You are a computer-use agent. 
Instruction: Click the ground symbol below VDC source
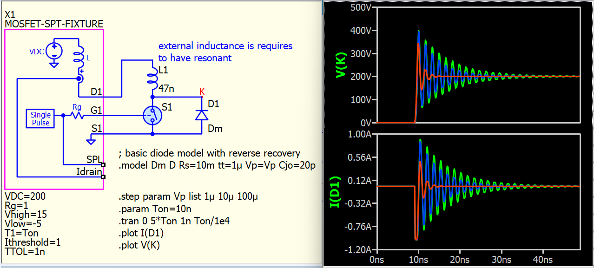[x=54, y=65]
